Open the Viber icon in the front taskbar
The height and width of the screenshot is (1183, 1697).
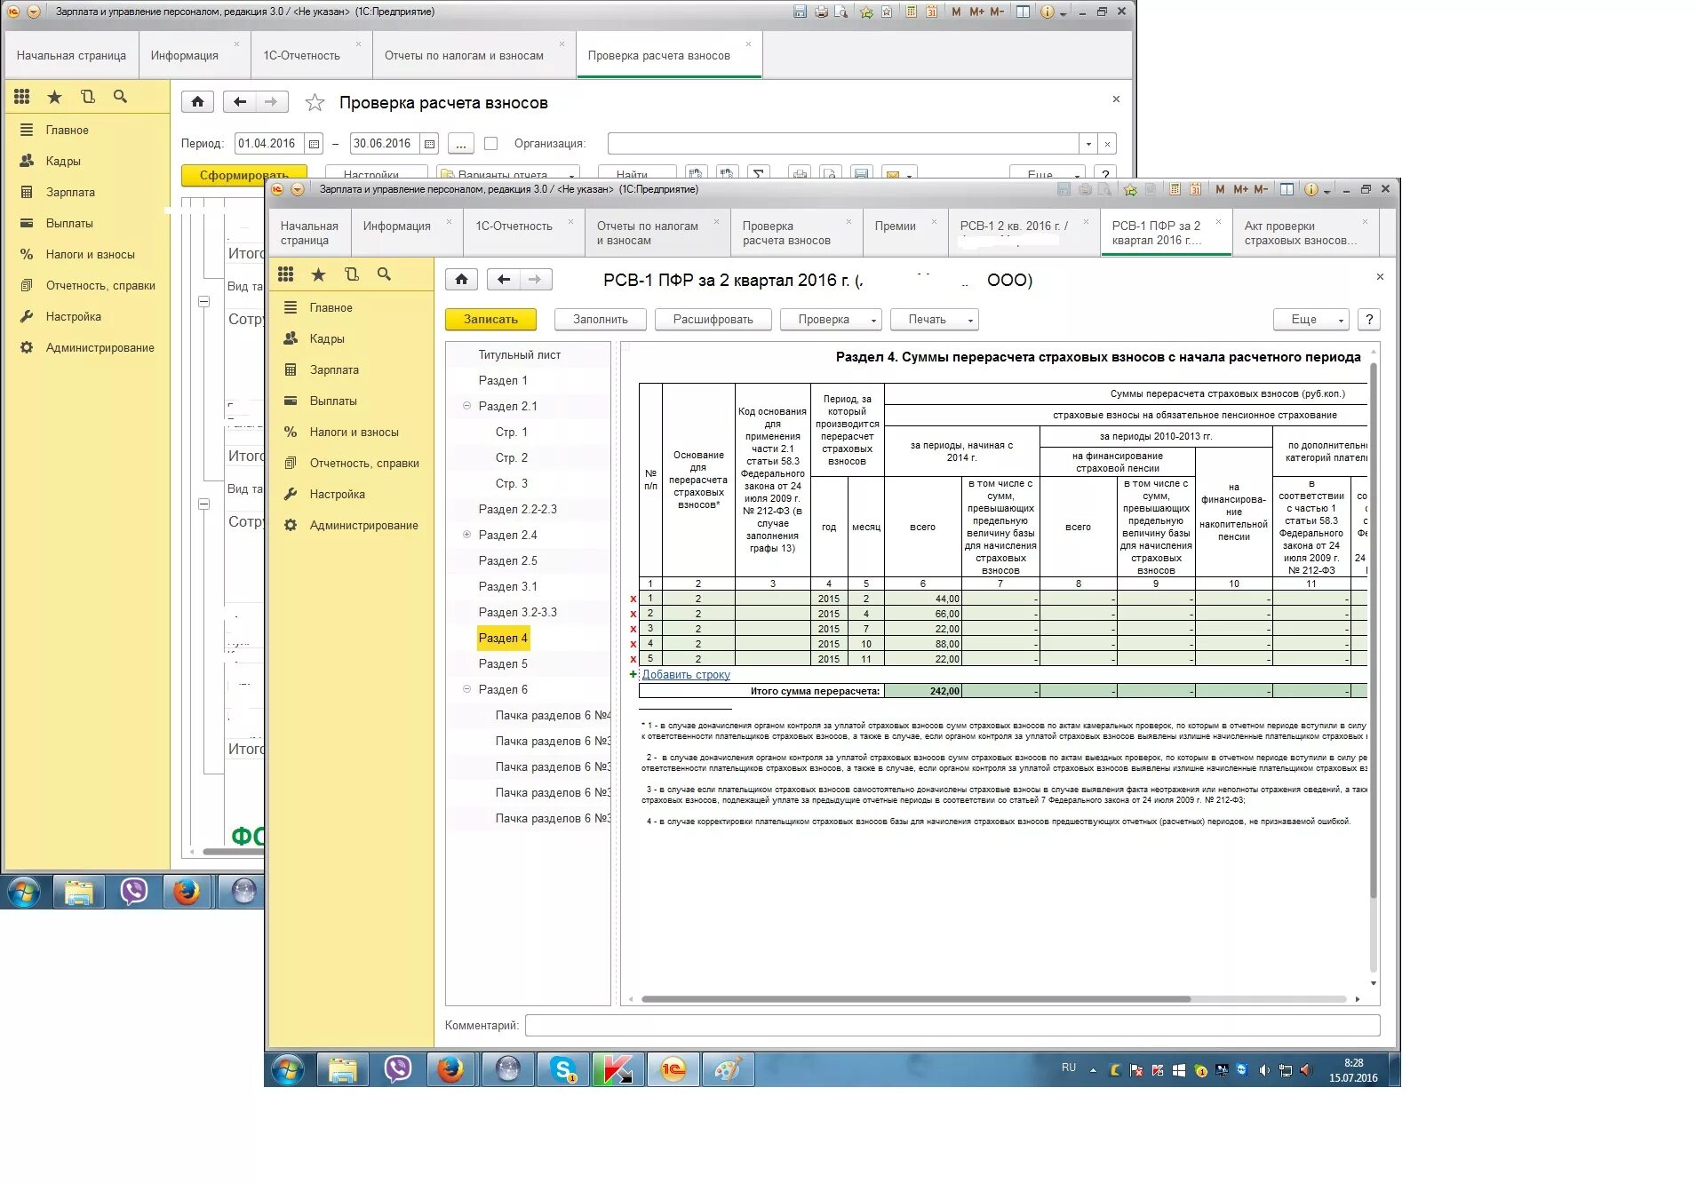[397, 1069]
